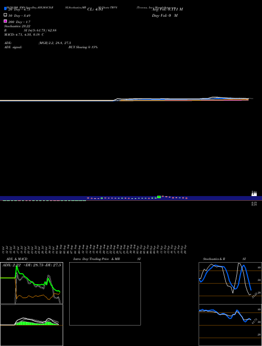262x346 pixels.
Task: Click the empty intraday trading price chart
Action: [x=105, y=294]
